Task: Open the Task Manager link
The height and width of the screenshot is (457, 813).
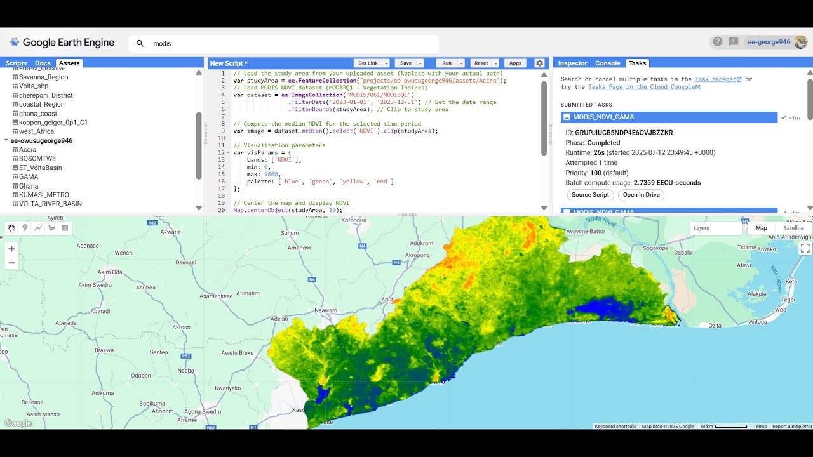Action: point(718,79)
